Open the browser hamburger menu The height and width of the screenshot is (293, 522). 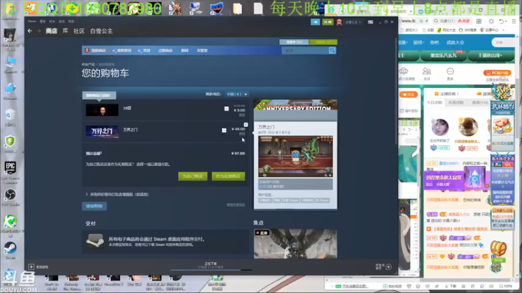point(514,21)
